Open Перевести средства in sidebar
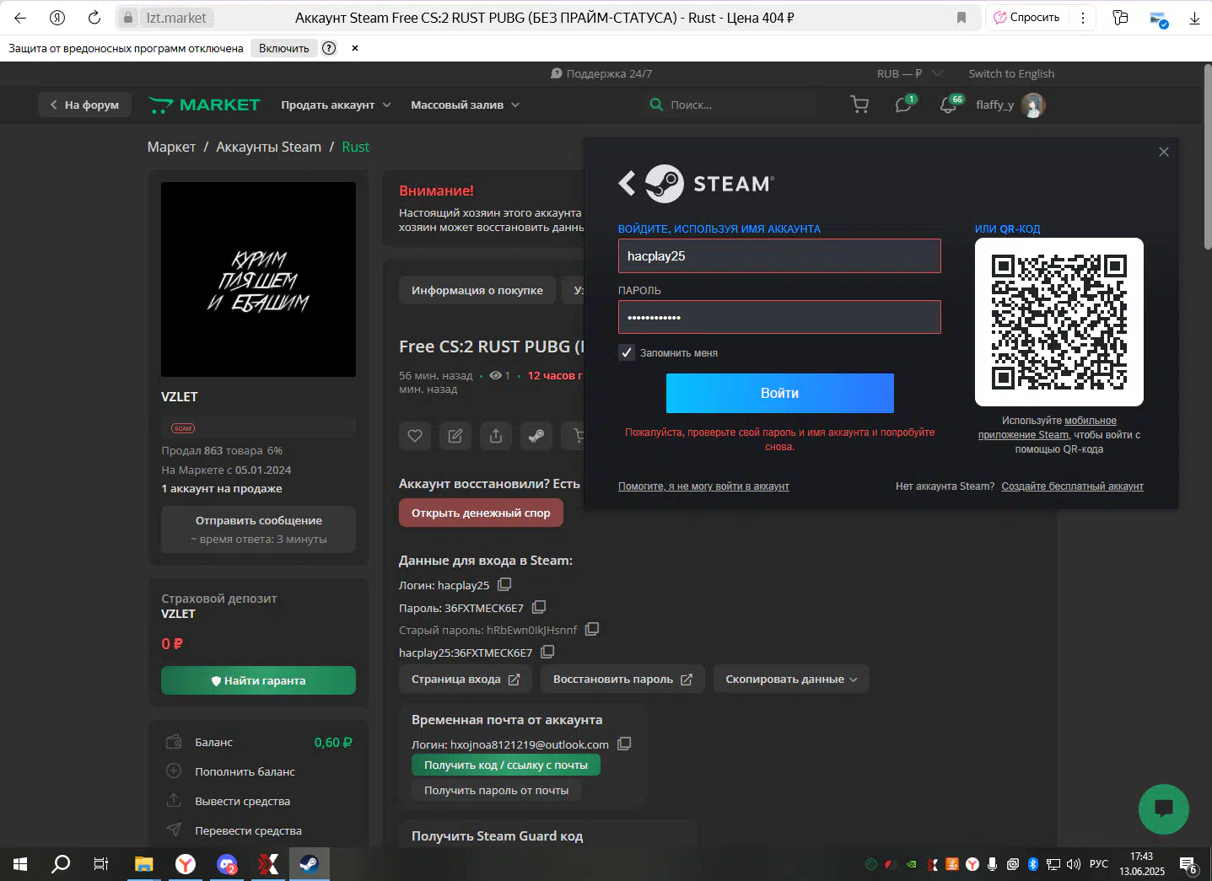This screenshot has height=881, width=1212. click(x=248, y=830)
